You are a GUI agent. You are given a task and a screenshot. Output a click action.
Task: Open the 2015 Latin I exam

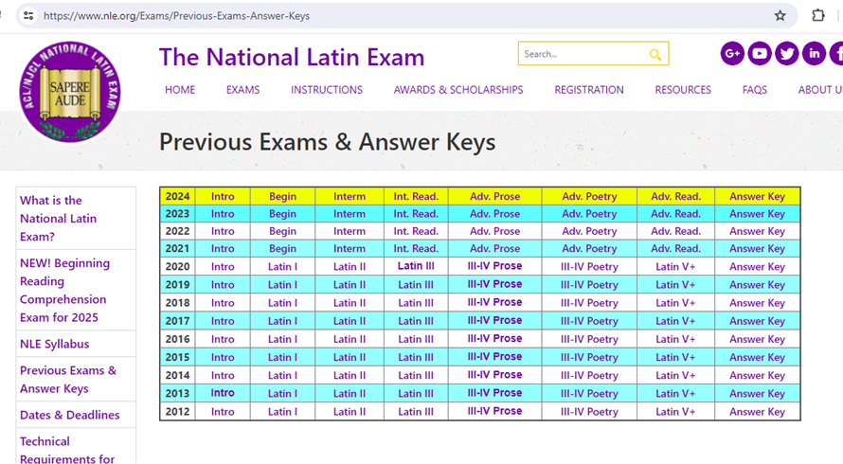282,358
